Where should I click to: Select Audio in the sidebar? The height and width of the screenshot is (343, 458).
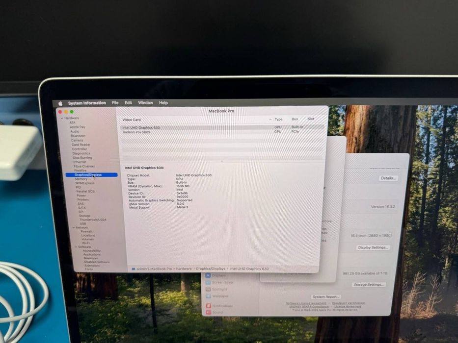75,131
